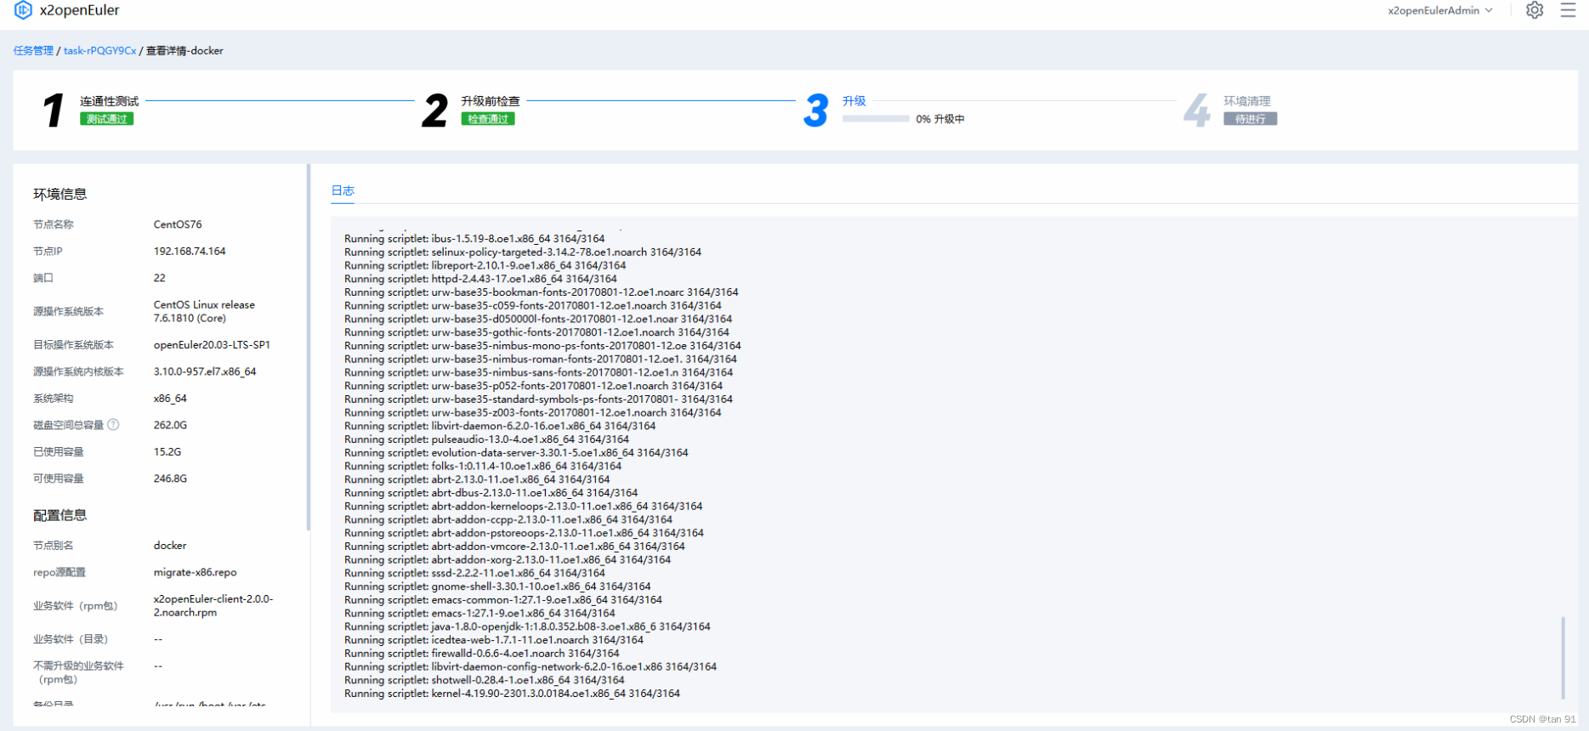Click node alias value docker
This screenshot has width=1589, height=731.
[170, 546]
